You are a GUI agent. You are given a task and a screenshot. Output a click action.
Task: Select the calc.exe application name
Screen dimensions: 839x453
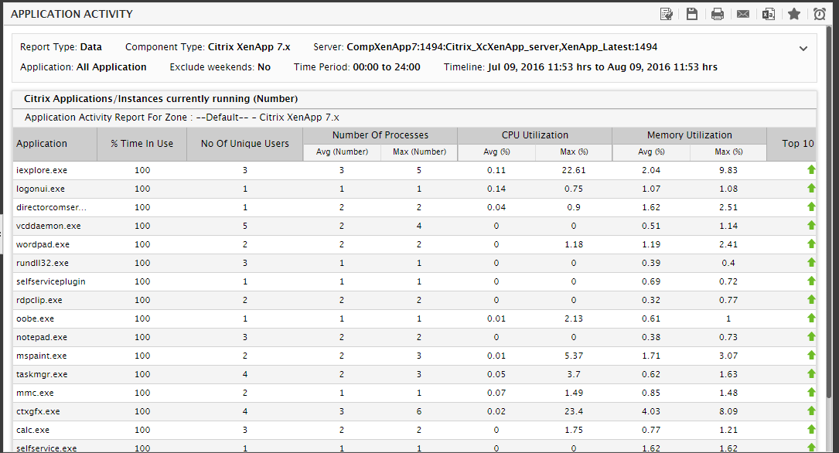[x=32, y=430]
